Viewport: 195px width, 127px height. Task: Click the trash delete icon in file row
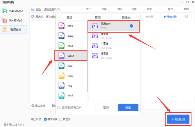point(186,17)
